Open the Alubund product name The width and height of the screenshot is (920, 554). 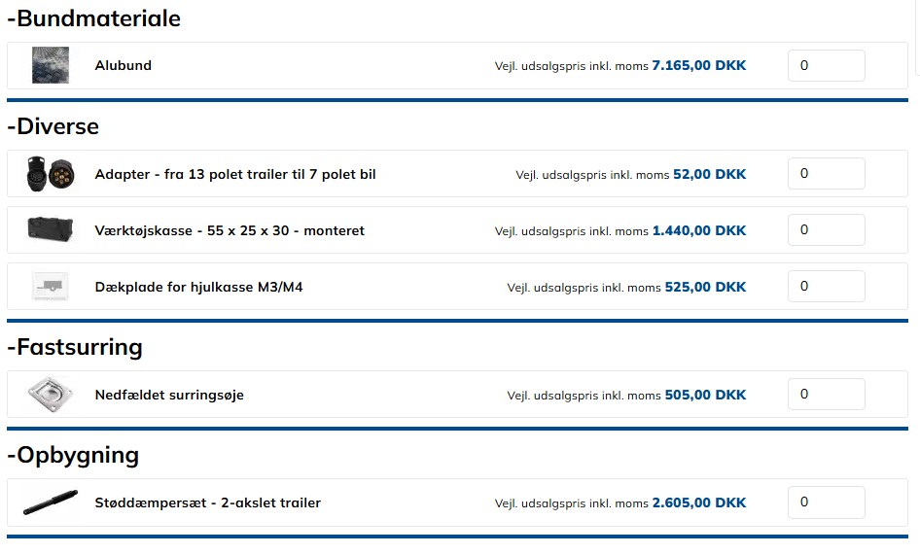tap(124, 66)
